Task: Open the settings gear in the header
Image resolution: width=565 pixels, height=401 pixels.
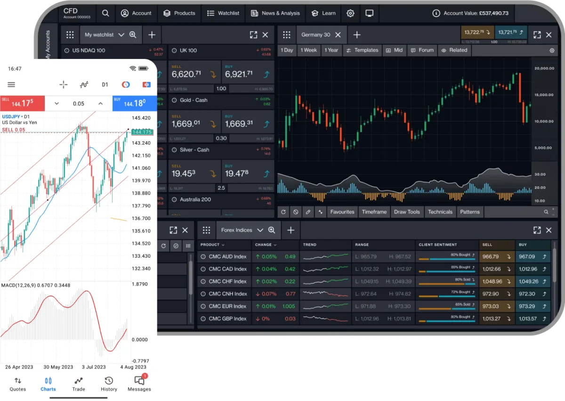Action: (x=350, y=13)
